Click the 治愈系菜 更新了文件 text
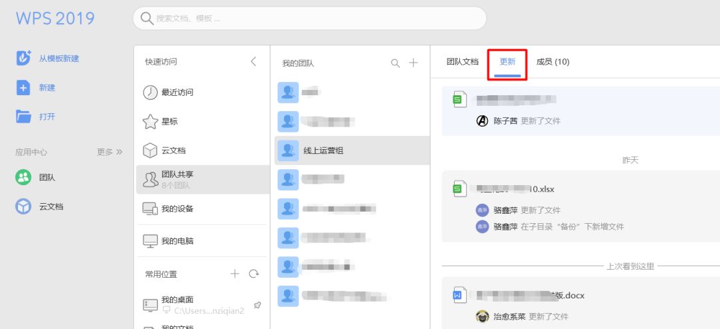Image resolution: width=720 pixels, height=329 pixels. (x=531, y=316)
